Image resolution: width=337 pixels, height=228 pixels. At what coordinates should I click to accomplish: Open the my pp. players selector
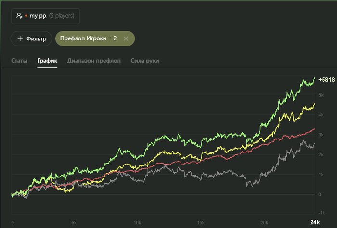[x=46, y=16]
